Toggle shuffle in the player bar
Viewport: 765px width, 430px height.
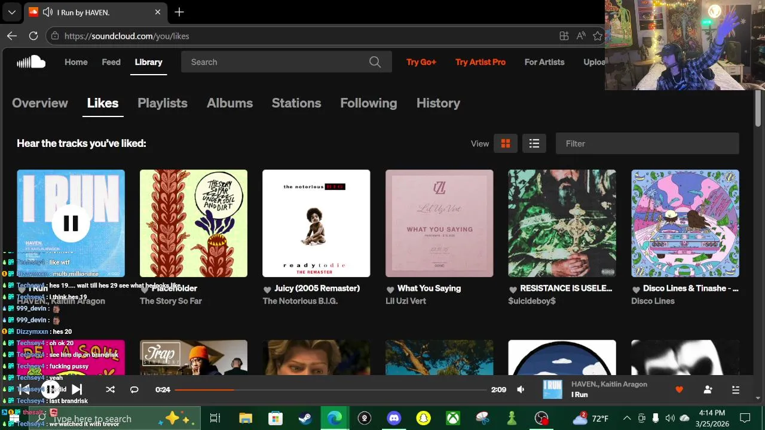tap(110, 389)
